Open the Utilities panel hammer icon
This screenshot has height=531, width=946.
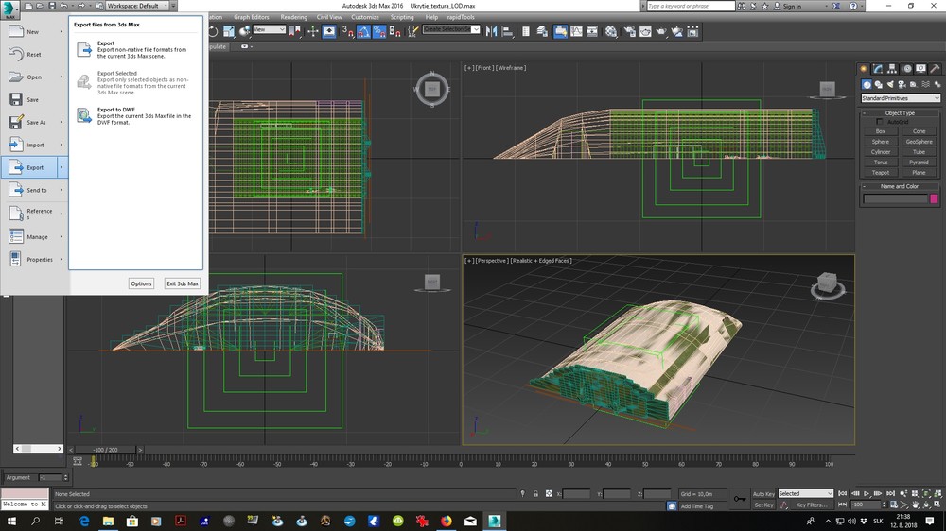(x=935, y=68)
